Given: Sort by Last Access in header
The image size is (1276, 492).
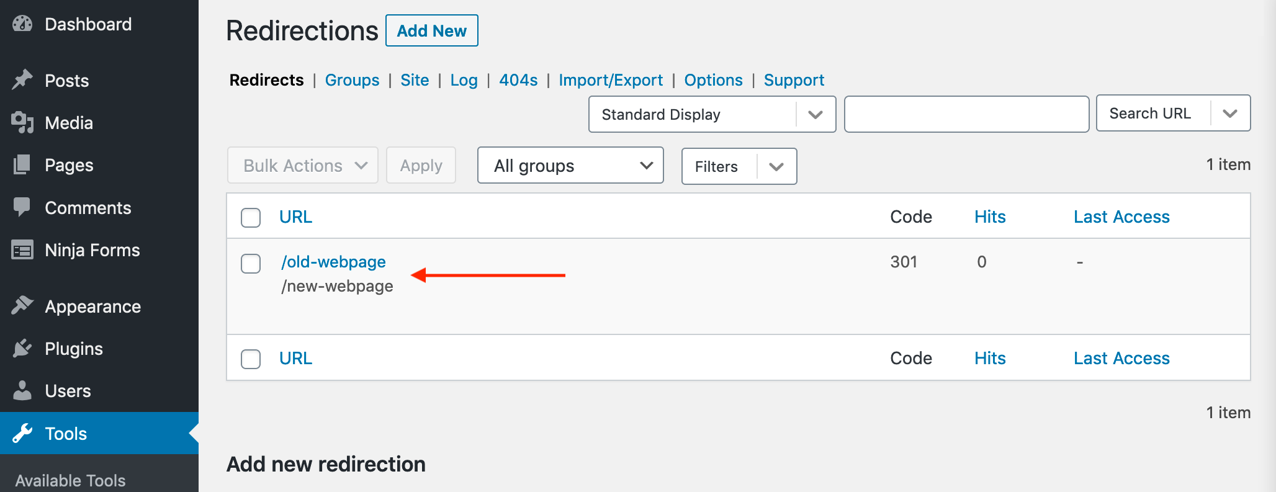Looking at the screenshot, I should (x=1121, y=217).
